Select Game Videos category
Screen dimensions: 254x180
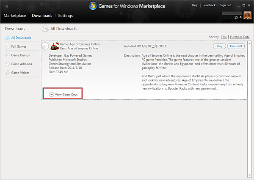20,73
